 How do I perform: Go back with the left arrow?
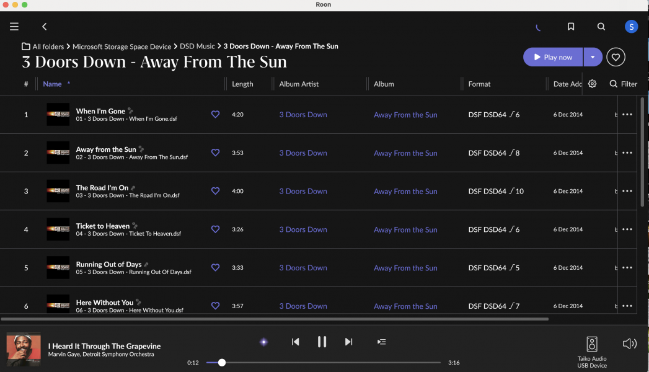(x=44, y=27)
